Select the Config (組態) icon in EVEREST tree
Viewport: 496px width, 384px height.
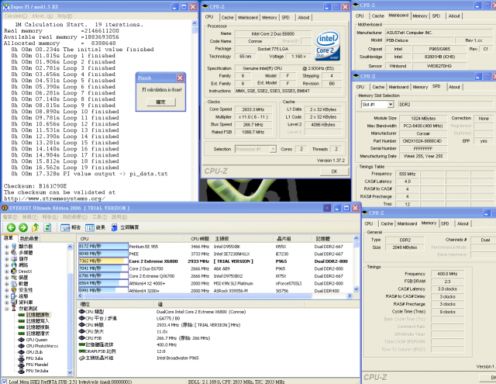[14, 296]
